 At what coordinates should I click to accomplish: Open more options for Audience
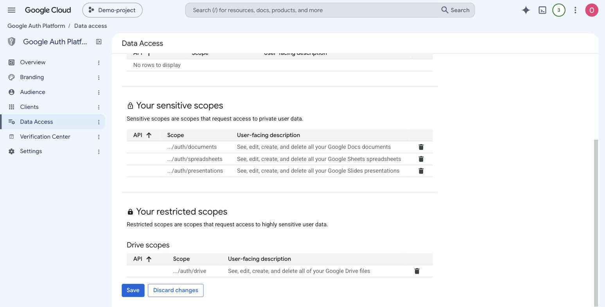(99, 92)
